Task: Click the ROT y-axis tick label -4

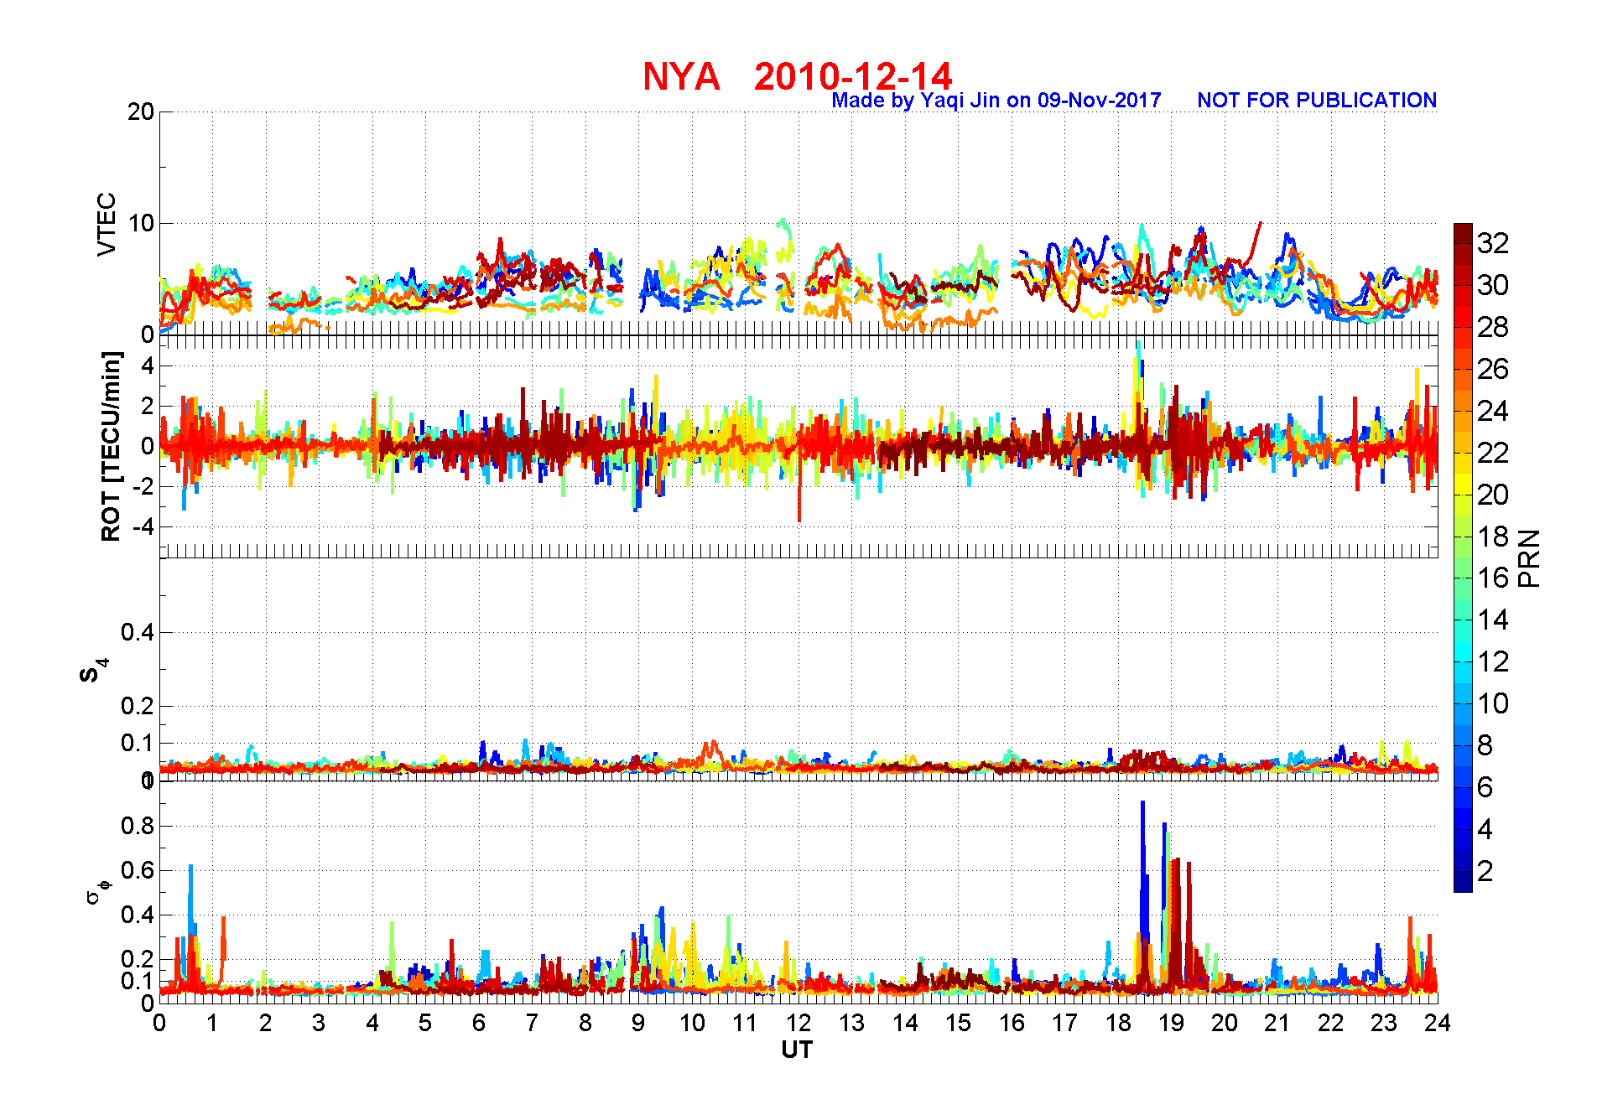Action: (x=143, y=526)
